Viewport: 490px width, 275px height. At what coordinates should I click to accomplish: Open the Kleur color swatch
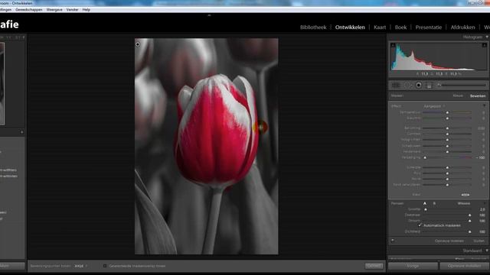coord(465,195)
